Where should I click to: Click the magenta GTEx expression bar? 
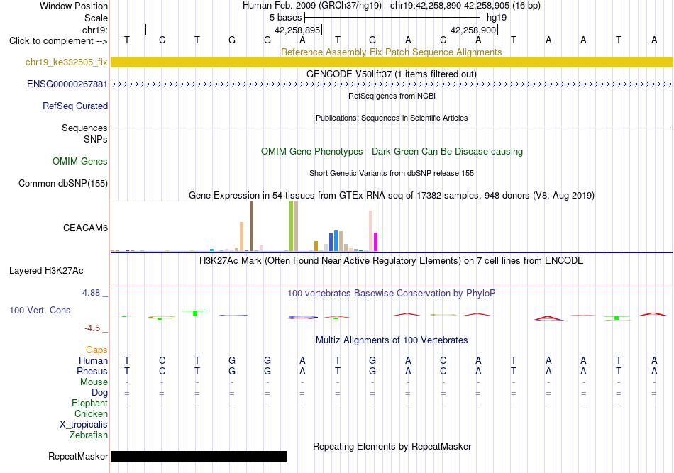point(376,242)
